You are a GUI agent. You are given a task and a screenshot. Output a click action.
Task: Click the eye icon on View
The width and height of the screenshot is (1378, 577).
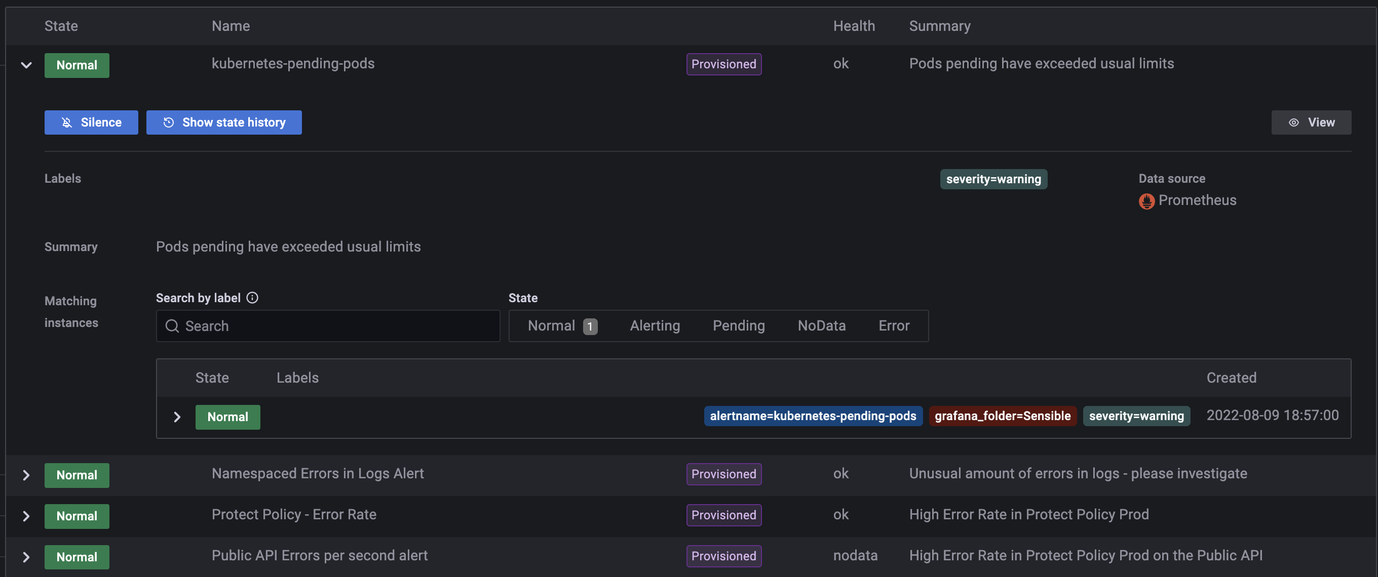click(1293, 122)
